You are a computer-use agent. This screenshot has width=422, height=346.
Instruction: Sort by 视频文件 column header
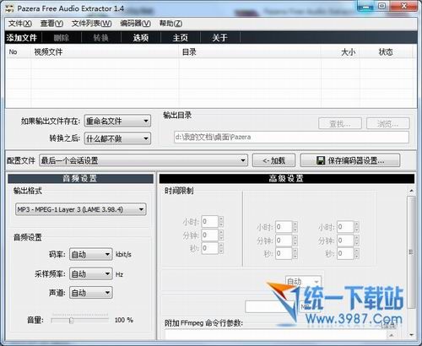pos(105,52)
